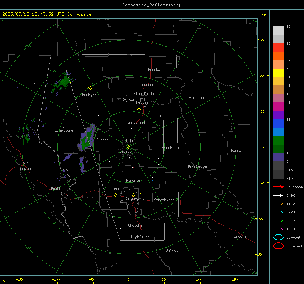Select the RedDeer city label

point(143,102)
